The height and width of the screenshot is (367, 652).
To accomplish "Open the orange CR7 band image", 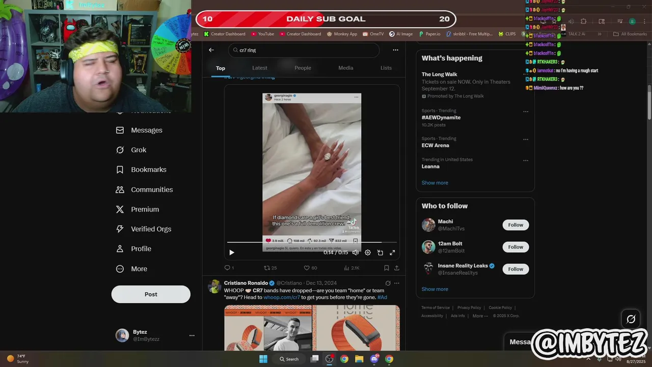I will (356, 328).
